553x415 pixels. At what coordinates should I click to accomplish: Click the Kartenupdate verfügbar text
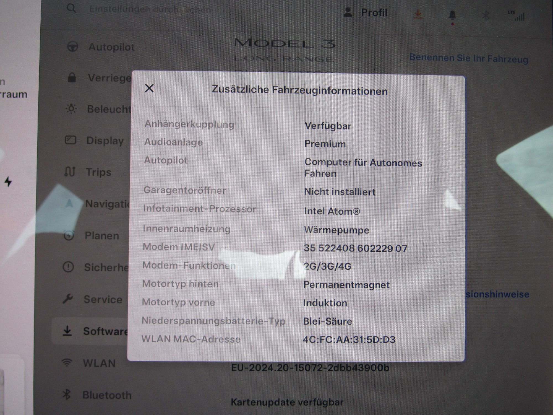pos(287,402)
